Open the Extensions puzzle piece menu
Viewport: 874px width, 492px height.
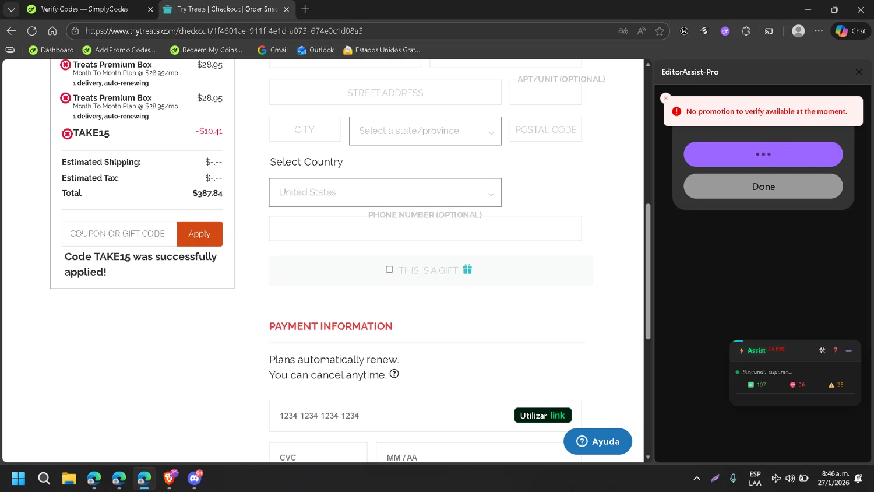(x=746, y=31)
